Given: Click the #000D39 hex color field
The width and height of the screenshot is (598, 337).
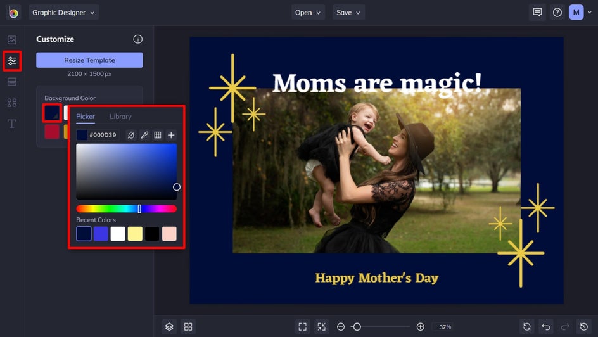Looking at the screenshot, I should 103,135.
